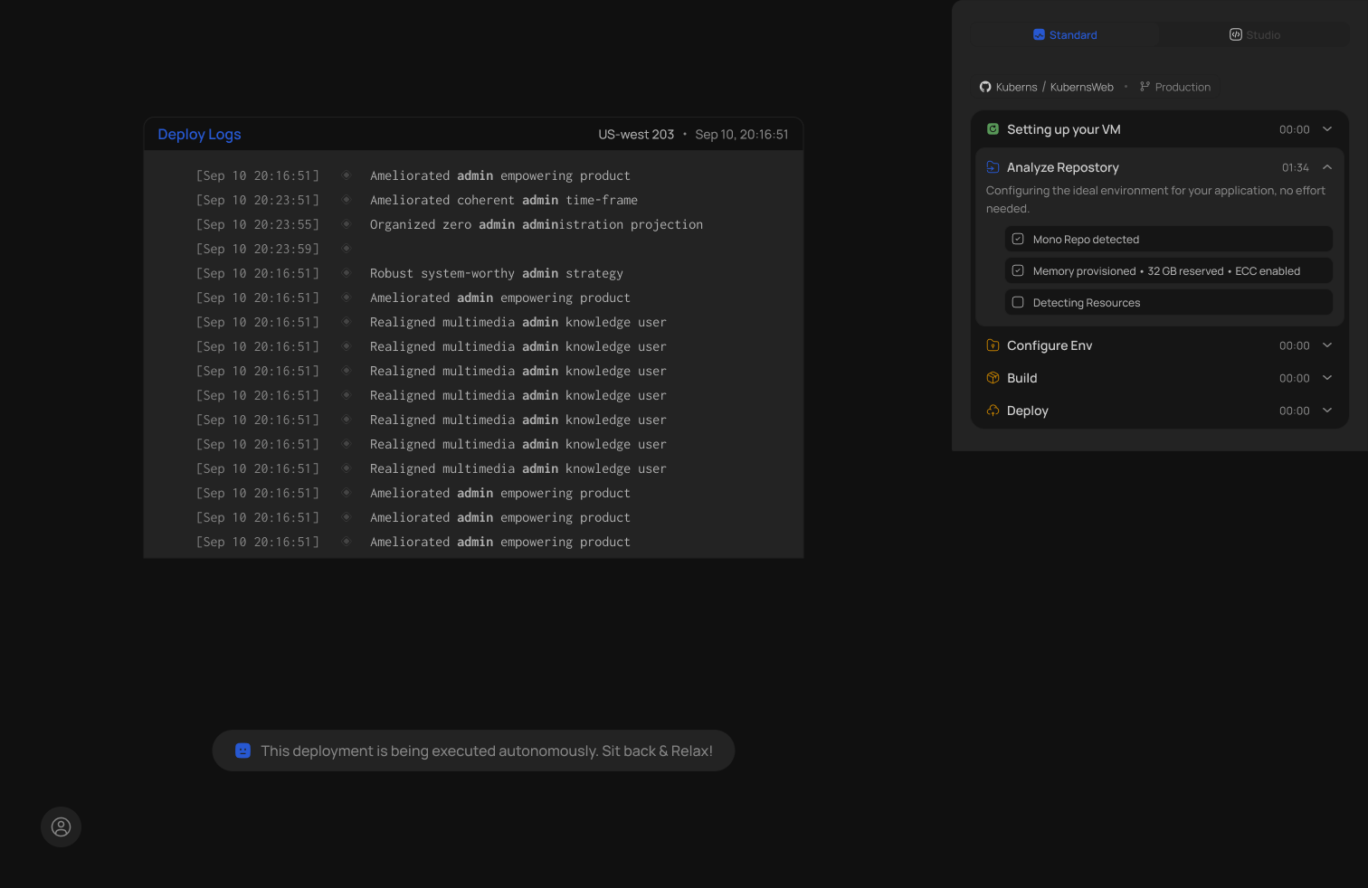The height and width of the screenshot is (888, 1368).
Task: Click the 01:34 elapsed time on Analyze Repostory
Action: pos(1295,167)
